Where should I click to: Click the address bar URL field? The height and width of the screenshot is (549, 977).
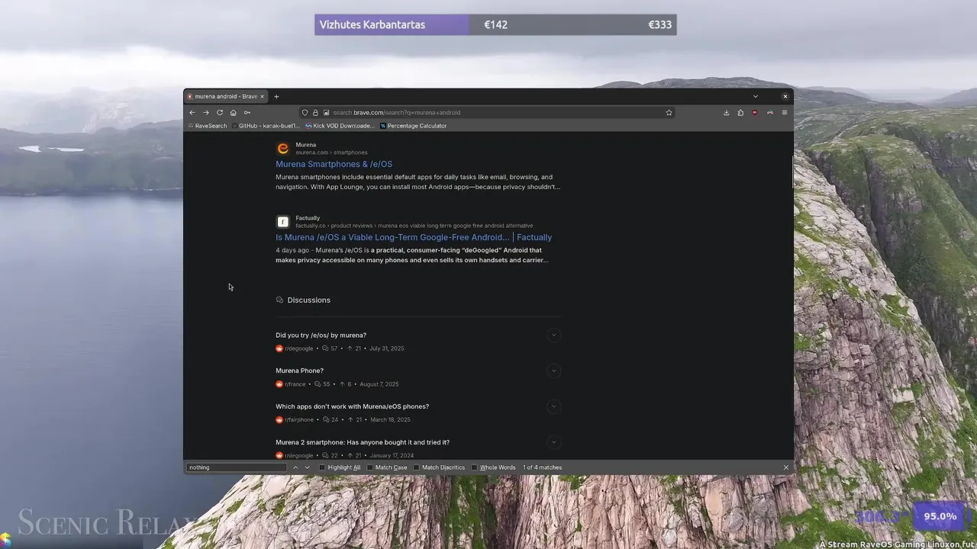(x=488, y=112)
